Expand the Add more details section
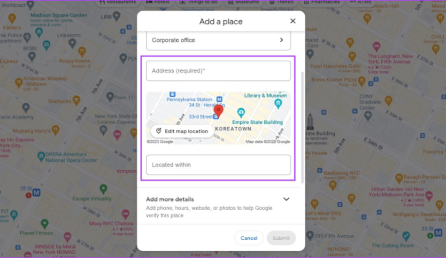 coord(286,199)
